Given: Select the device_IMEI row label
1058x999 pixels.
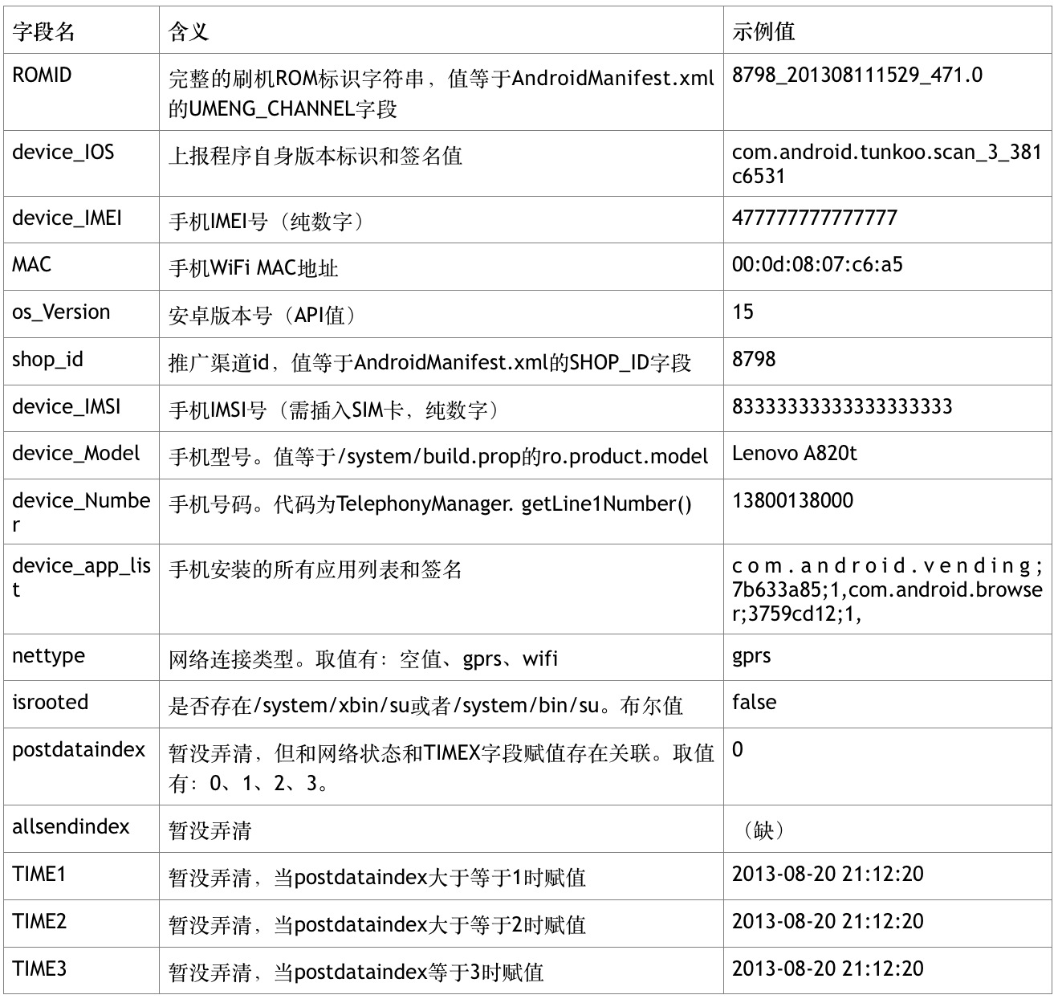Looking at the screenshot, I should coord(67,218).
